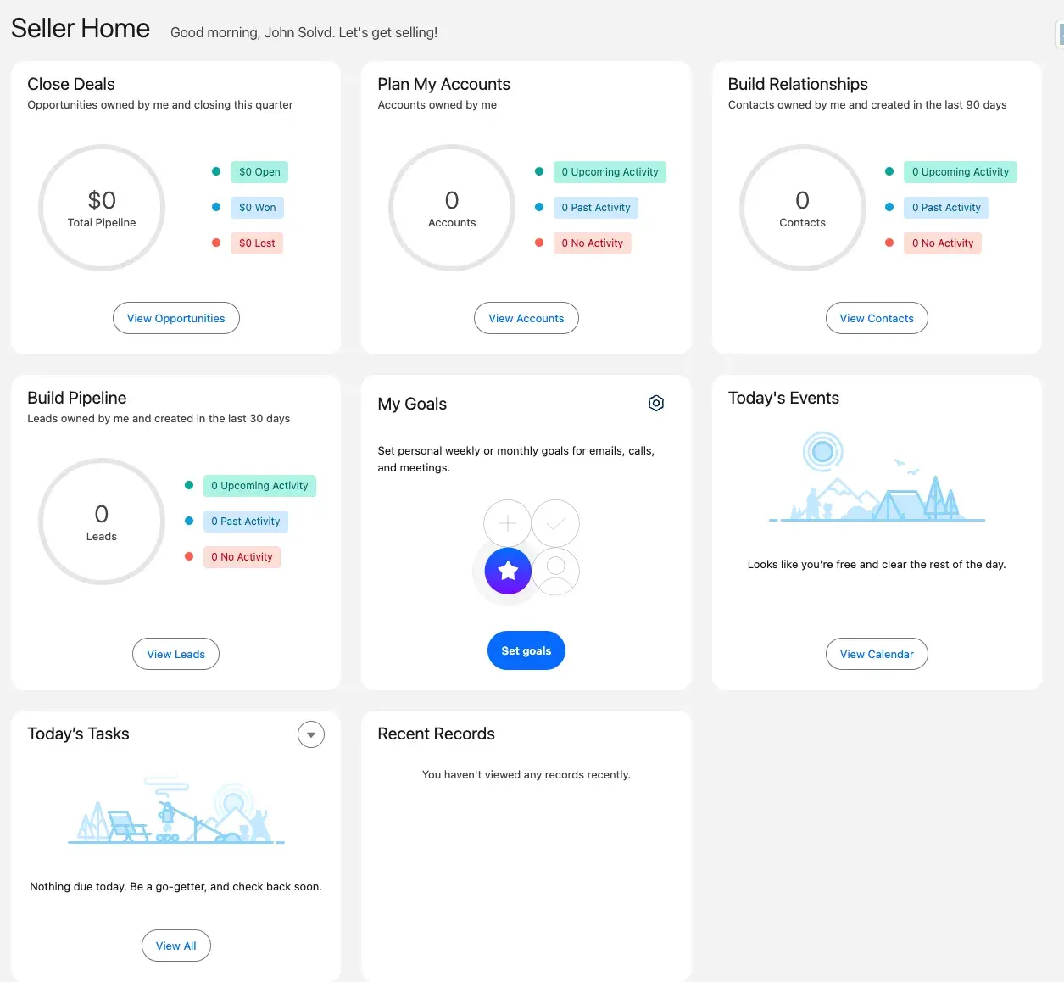Screen dimensions: 1064x982
Task: Click the Plan My Accounts donut chart
Action: pyautogui.click(x=452, y=208)
